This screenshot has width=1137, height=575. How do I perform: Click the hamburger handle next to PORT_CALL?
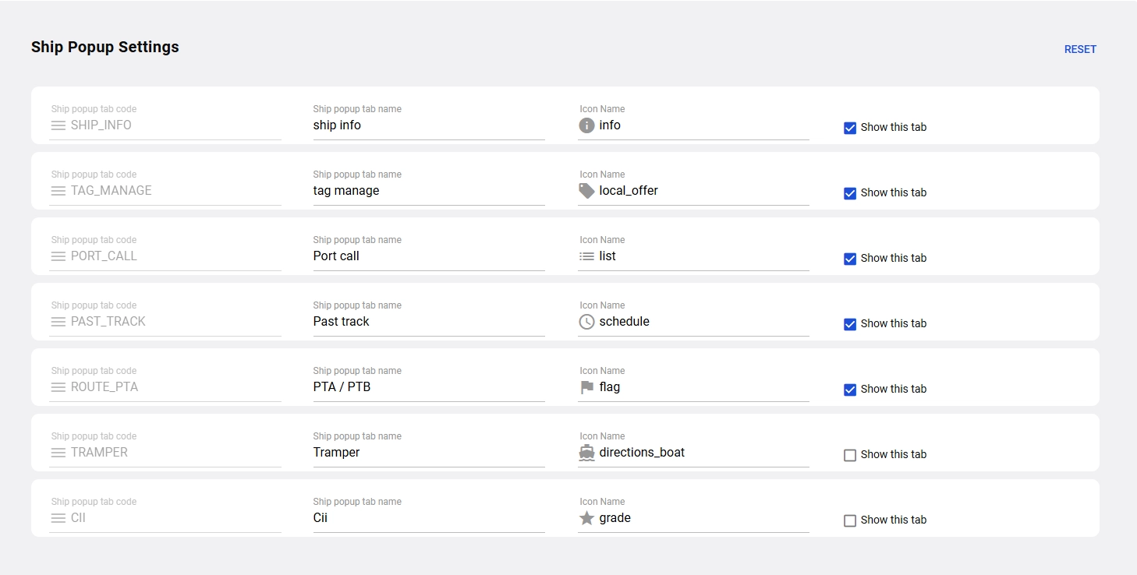58,256
